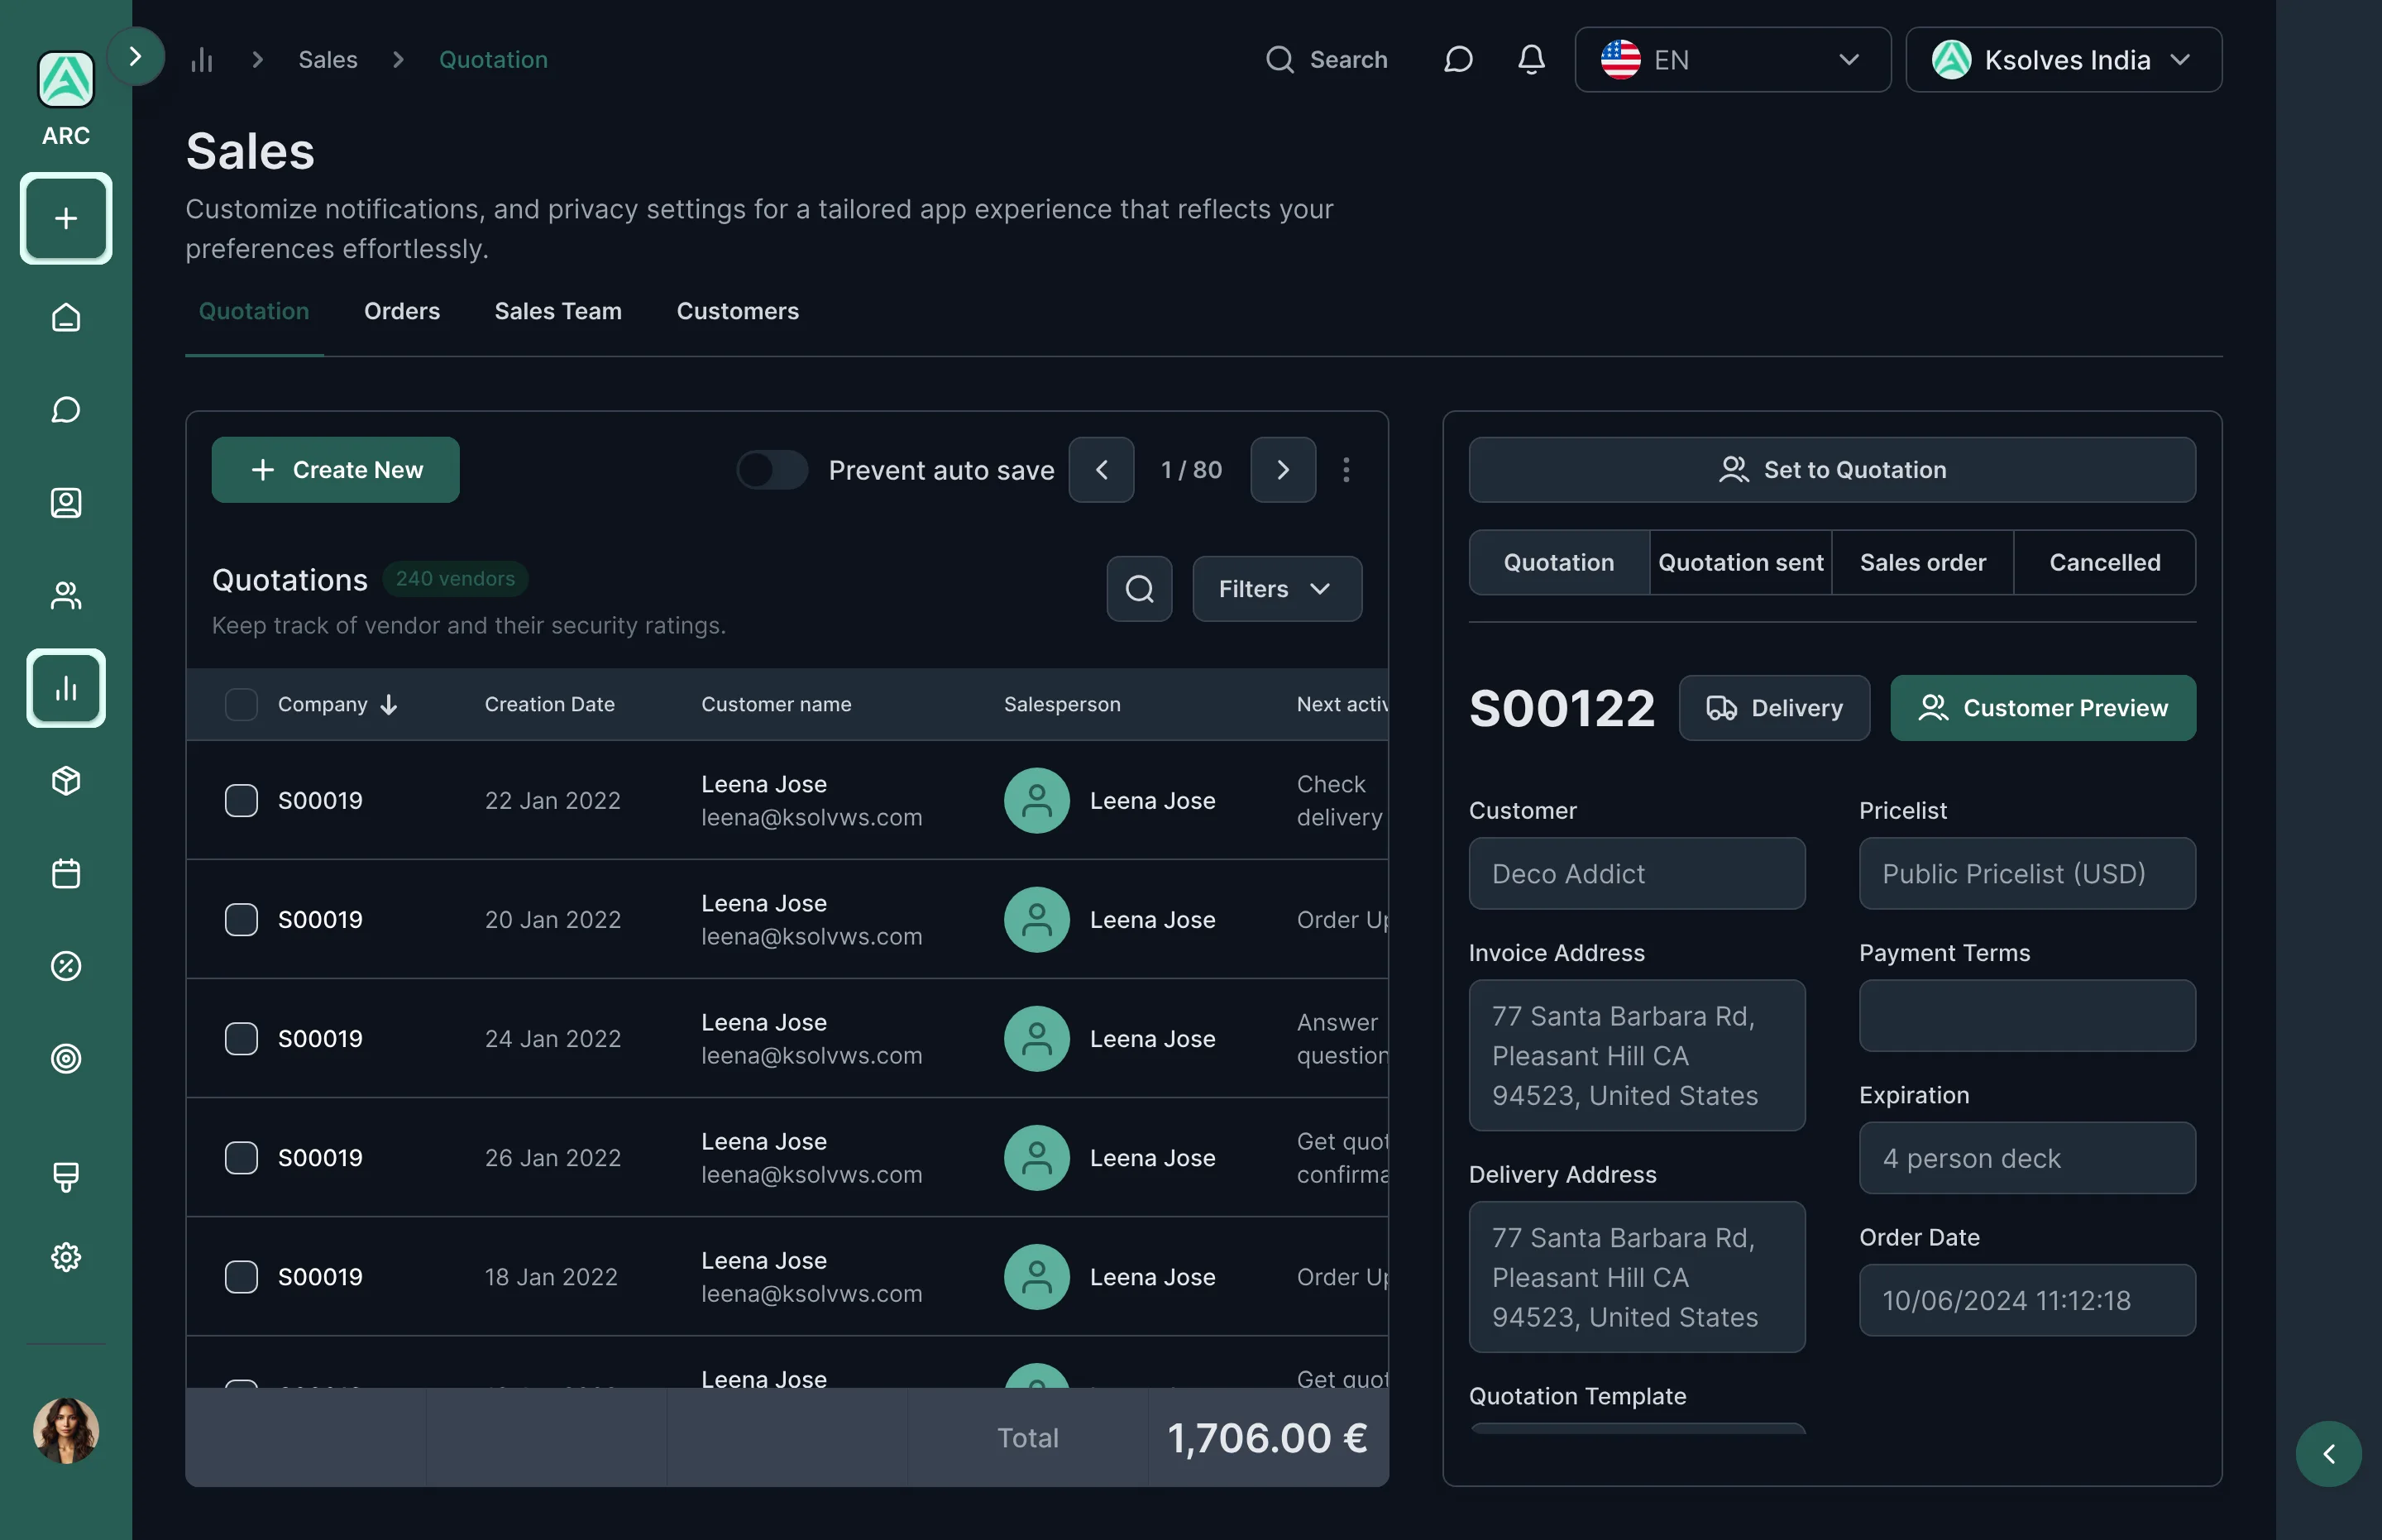Screen dimensions: 2382x1540
Task: Check the row dated 20 Jan 2022
Action: 241,919
